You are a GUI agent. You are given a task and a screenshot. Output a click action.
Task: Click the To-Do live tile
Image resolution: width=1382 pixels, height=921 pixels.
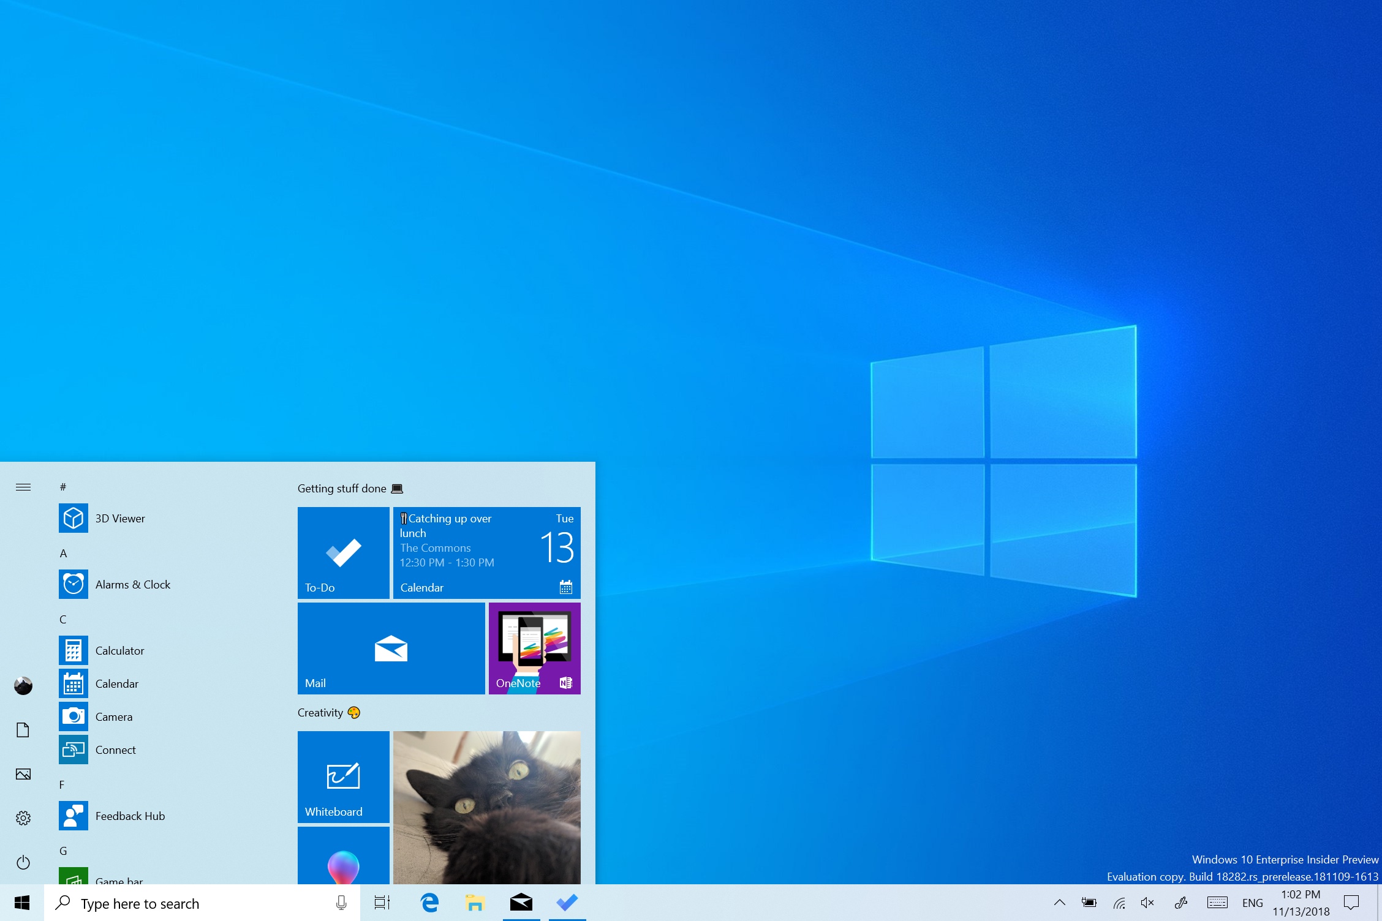pyautogui.click(x=344, y=551)
